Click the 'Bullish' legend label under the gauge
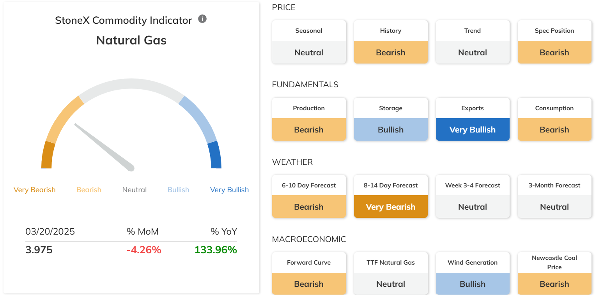Viewport: 595px width, 295px height. (179, 190)
